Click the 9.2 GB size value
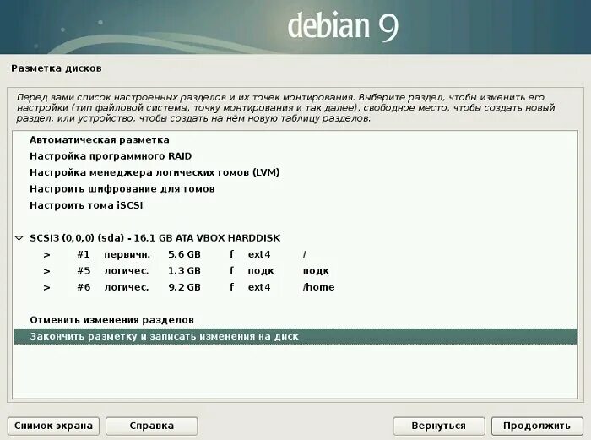Screen dimensions: 591x440 [x=184, y=287]
